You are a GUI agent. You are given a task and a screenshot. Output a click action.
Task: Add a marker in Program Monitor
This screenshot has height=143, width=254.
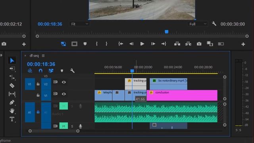click(85, 44)
